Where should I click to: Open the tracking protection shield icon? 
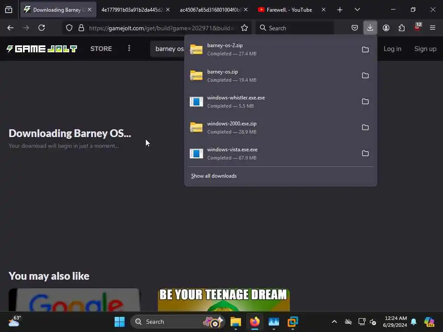(x=69, y=28)
